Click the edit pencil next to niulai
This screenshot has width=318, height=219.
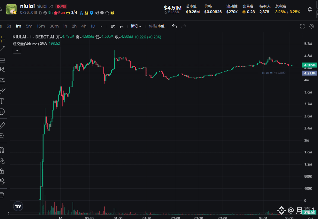point(51,7)
